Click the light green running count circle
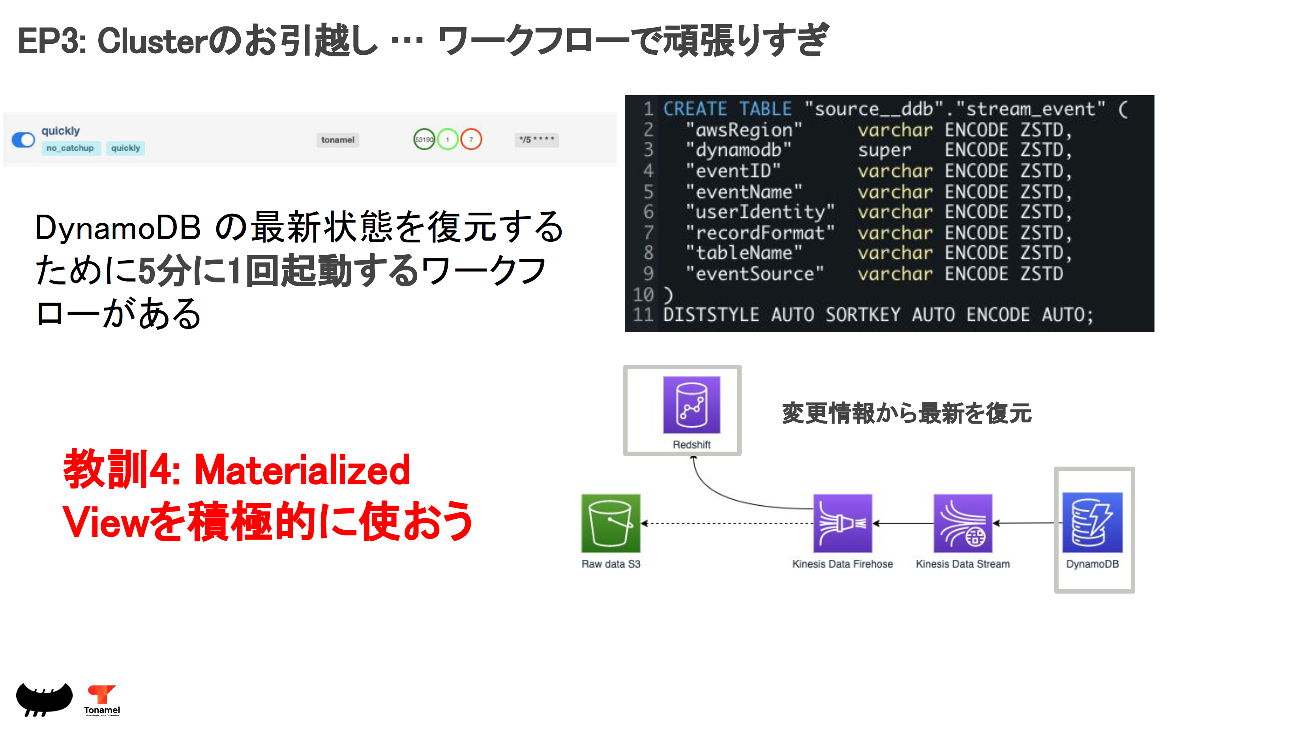 448,140
